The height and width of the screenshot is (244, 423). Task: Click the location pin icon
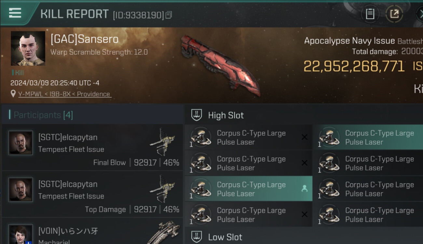click(13, 94)
